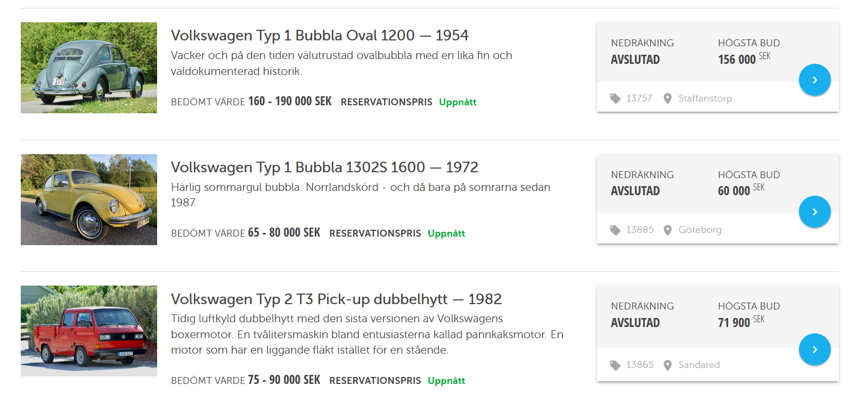
Task: Click the Uppnått label on the Pick-up listing
Action: click(x=446, y=380)
